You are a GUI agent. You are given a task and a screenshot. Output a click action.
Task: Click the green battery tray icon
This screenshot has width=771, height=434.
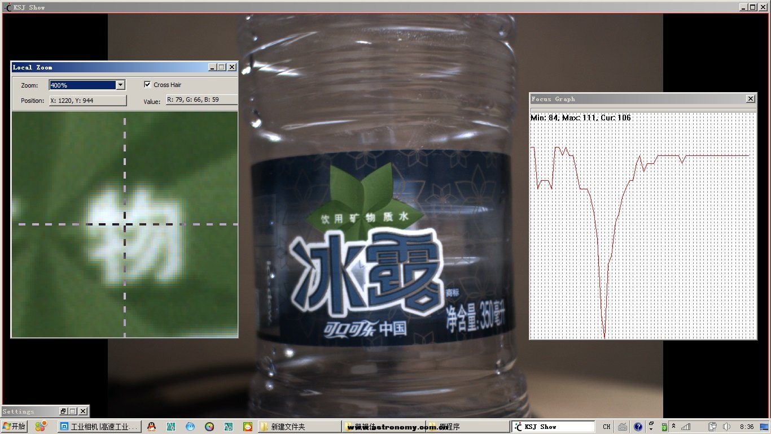664,427
